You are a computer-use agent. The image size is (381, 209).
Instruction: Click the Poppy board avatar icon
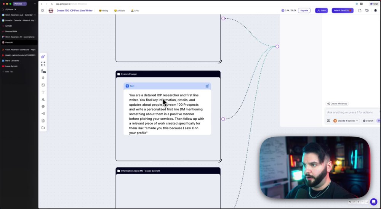[x=51, y=10]
